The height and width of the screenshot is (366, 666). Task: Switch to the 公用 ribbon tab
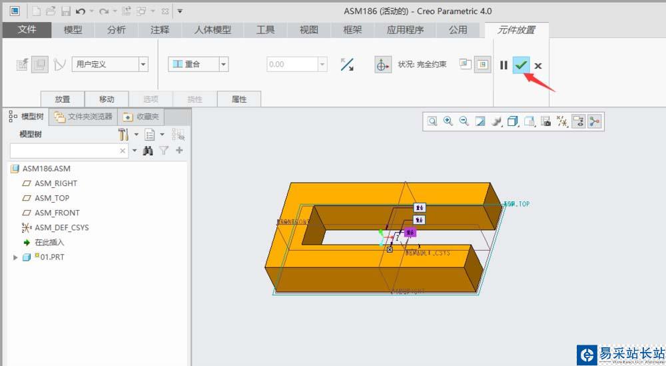[458, 30]
